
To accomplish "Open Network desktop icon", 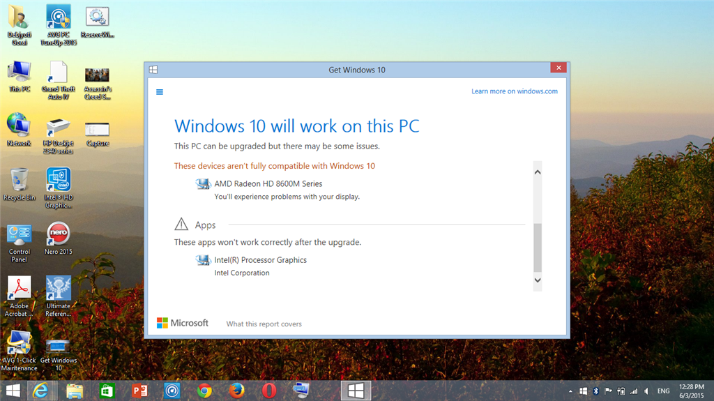I will coord(19,130).
